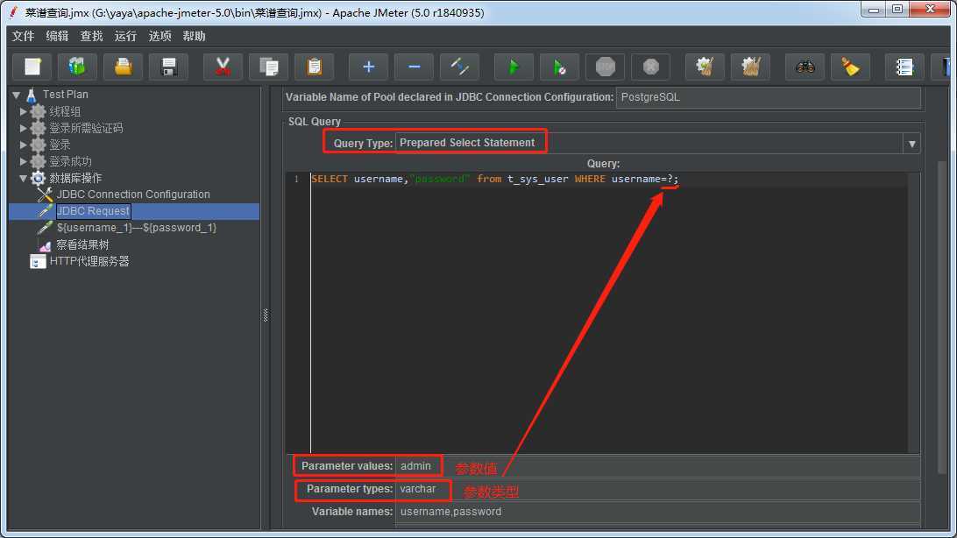
Task: Click the right panel vertical scrollbar
Action: pyautogui.click(x=942, y=317)
